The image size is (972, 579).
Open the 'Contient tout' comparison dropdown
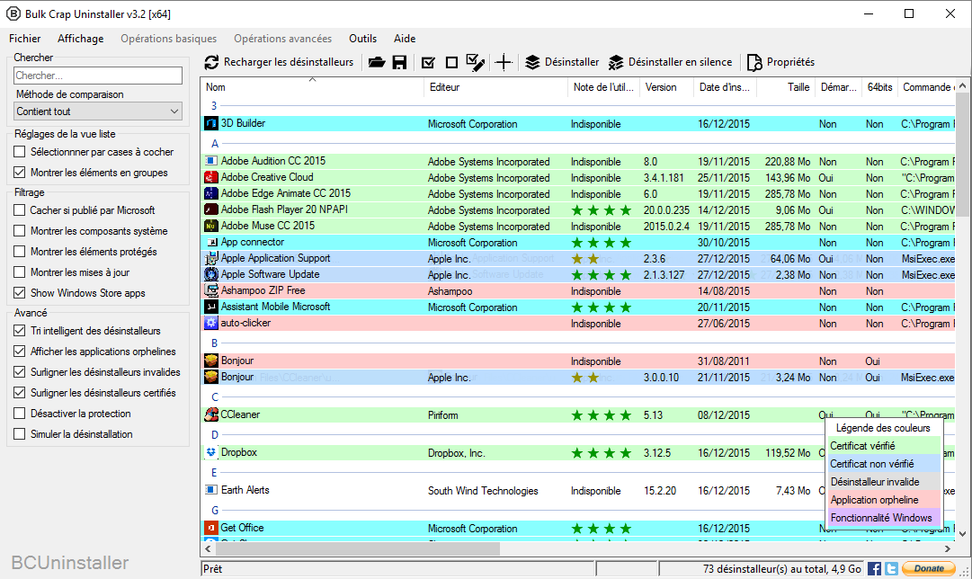pos(98,111)
